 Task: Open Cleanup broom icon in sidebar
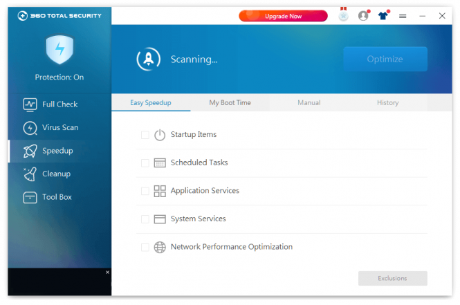click(30, 174)
